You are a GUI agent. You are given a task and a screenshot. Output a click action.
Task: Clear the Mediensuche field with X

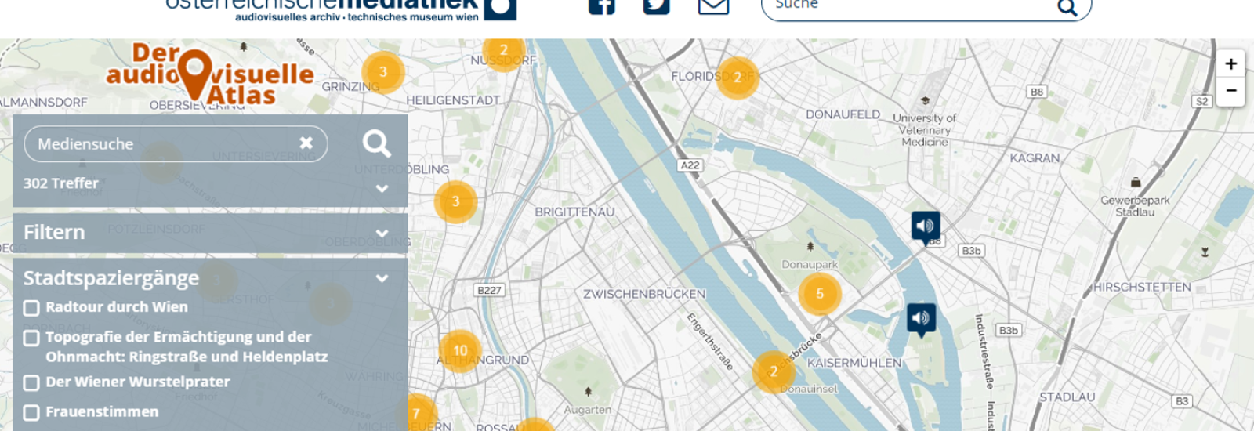click(306, 143)
